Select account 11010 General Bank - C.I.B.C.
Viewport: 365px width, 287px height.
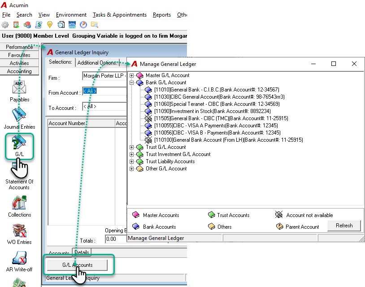[x=217, y=90]
